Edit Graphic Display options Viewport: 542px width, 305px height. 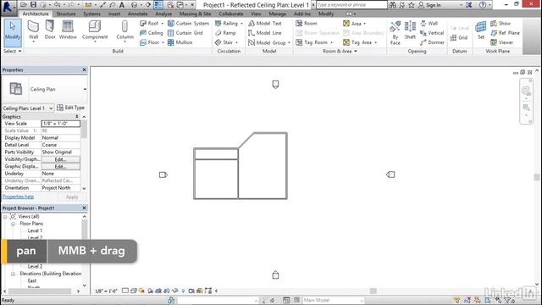tap(60, 167)
